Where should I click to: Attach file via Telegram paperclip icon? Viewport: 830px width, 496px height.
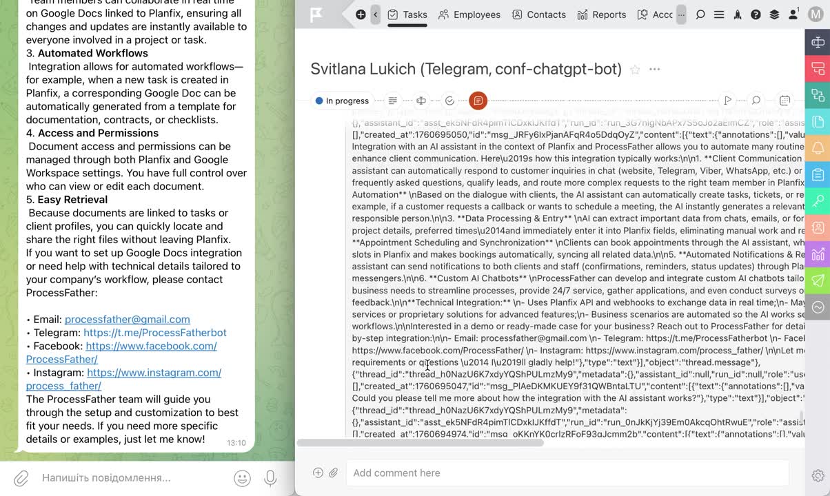click(21, 477)
